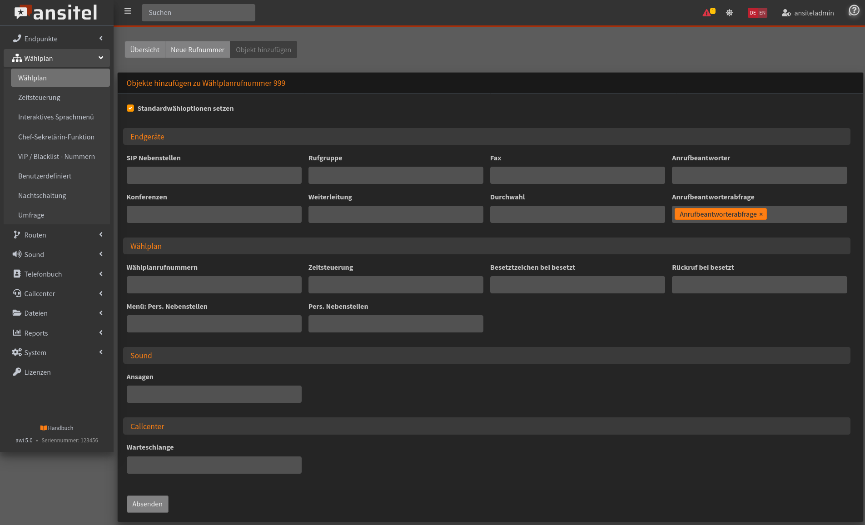Uncheck Standardwähloptionen setzen checkbox
Image resolution: width=865 pixels, height=525 pixels.
[130, 108]
